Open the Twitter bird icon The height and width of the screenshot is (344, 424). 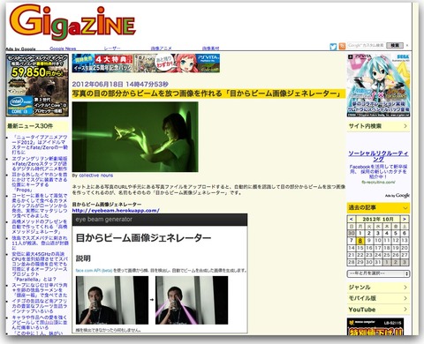[333, 47]
